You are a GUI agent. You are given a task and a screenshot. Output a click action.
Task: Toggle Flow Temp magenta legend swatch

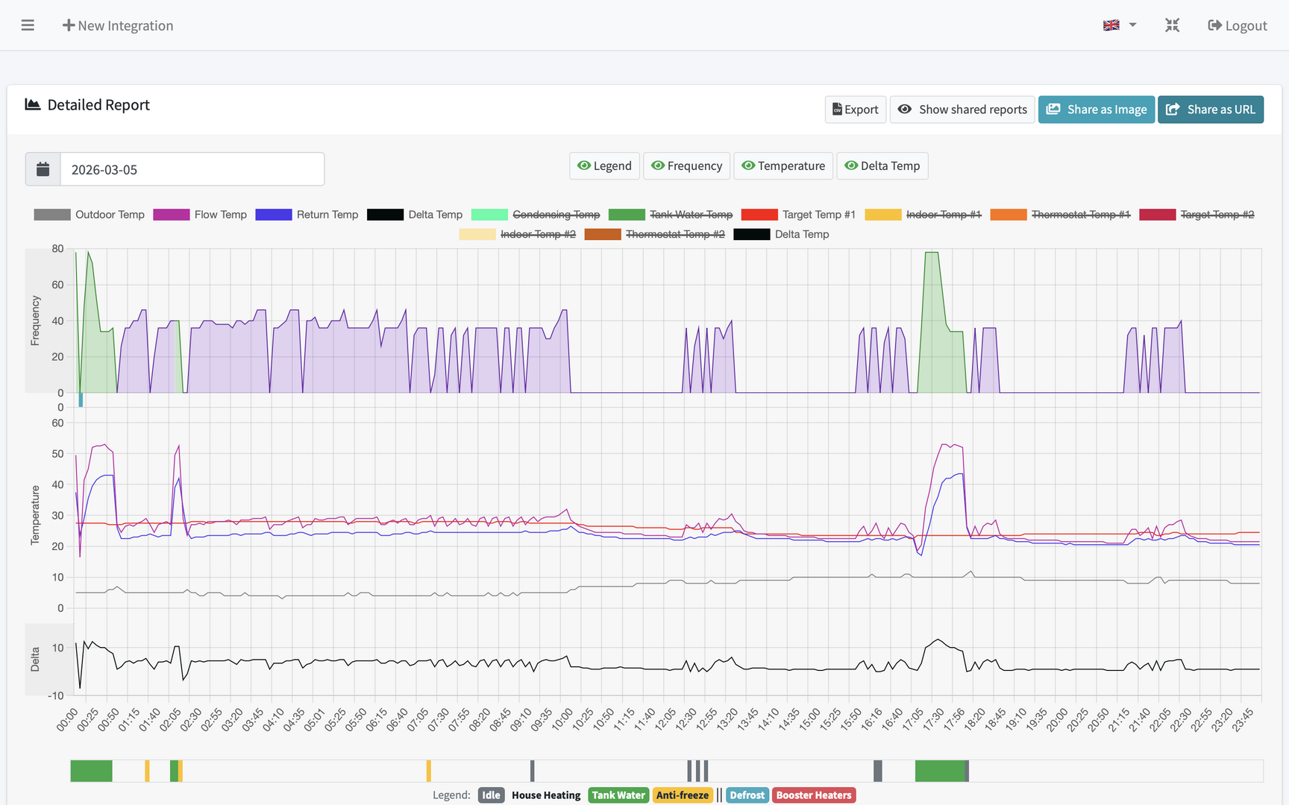point(171,215)
